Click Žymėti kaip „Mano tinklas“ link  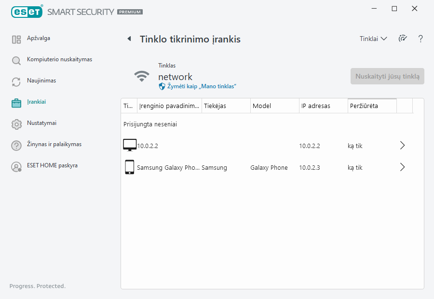point(202,86)
